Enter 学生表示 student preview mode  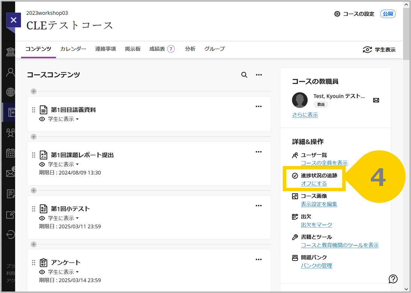379,50
